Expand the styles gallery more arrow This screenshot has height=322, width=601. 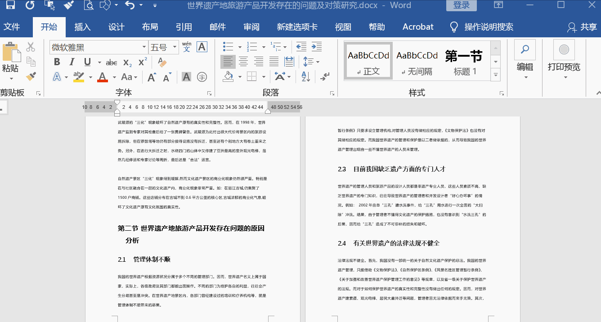click(x=496, y=75)
